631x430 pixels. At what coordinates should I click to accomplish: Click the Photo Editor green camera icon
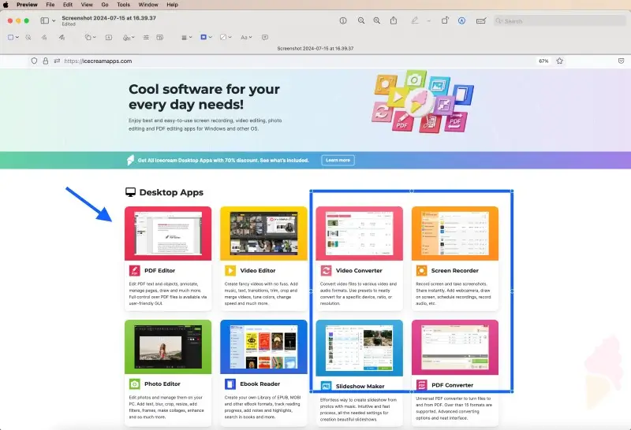tap(134, 384)
